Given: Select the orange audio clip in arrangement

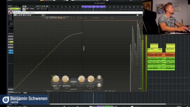Looking at the screenshot, I should pos(161,55).
